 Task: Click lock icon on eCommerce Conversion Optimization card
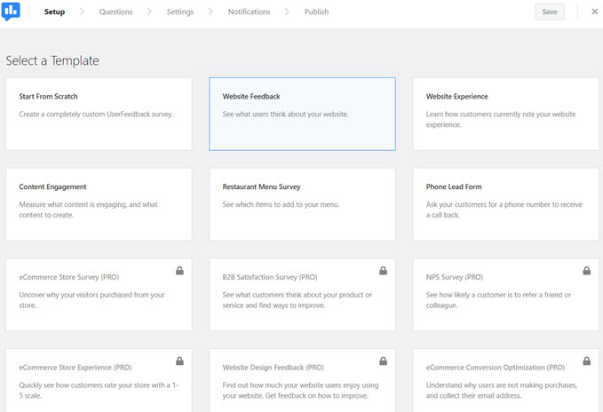pos(586,361)
